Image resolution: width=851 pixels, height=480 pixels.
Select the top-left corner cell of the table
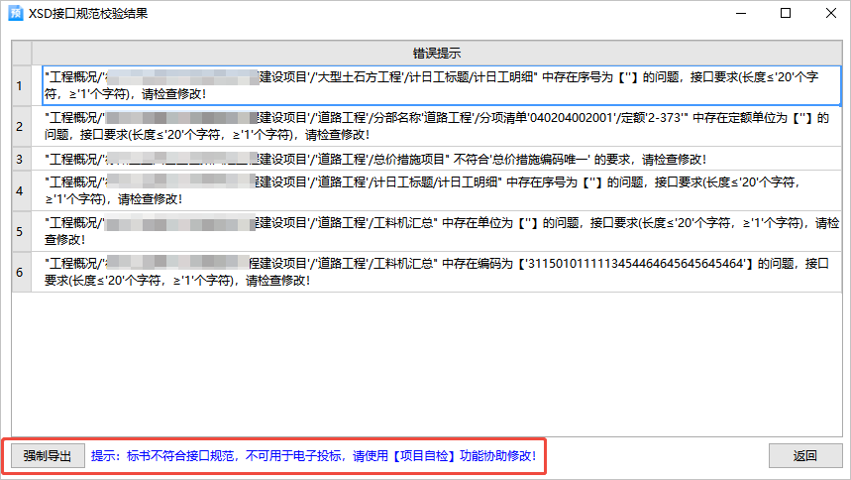(21, 53)
